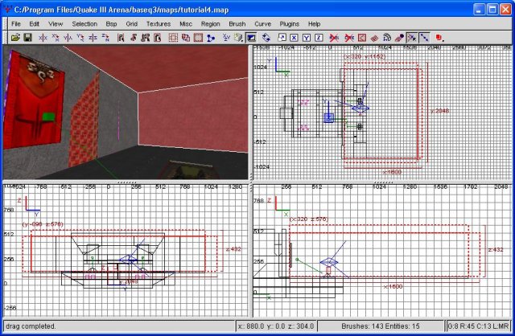
Task: Open the Brush menu
Action: click(x=237, y=24)
